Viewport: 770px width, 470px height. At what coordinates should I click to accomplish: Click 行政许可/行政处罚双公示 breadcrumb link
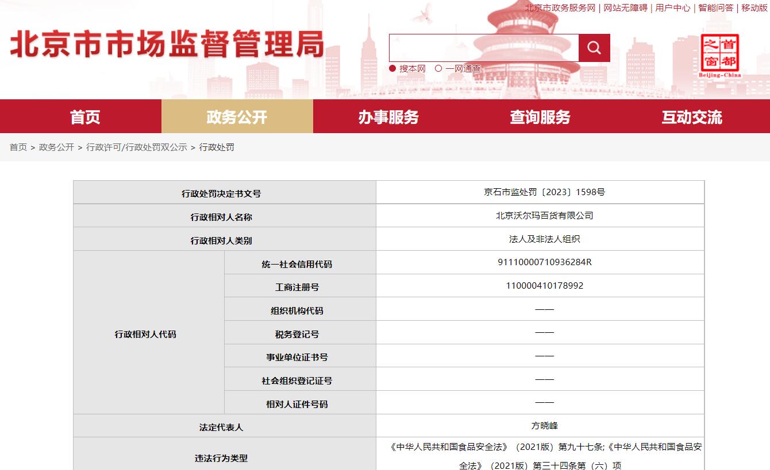click(x=137, y=147)
